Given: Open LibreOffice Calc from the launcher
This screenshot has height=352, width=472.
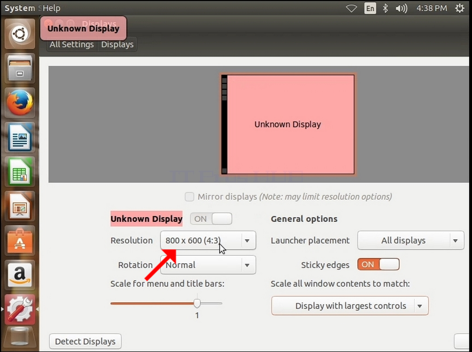Looking at the screenshot, I should (20, 172).
